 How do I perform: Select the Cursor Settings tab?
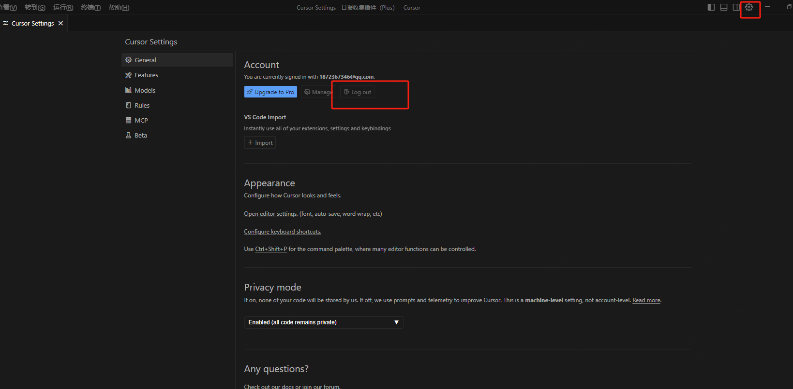tap(33, 23)
